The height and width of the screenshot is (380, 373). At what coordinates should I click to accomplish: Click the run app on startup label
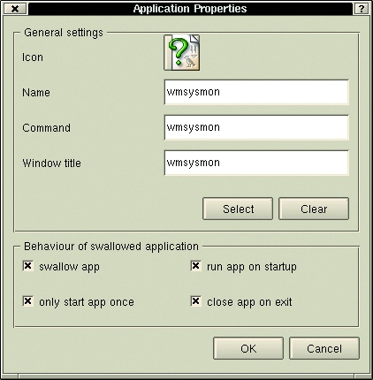coord(252,267)
